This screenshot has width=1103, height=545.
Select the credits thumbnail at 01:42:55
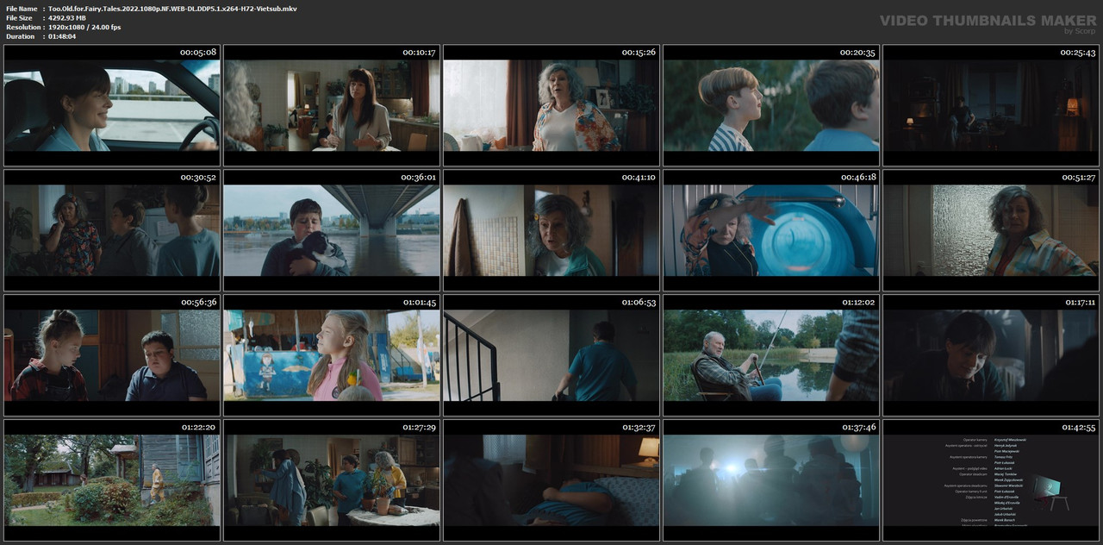[991, 480]
